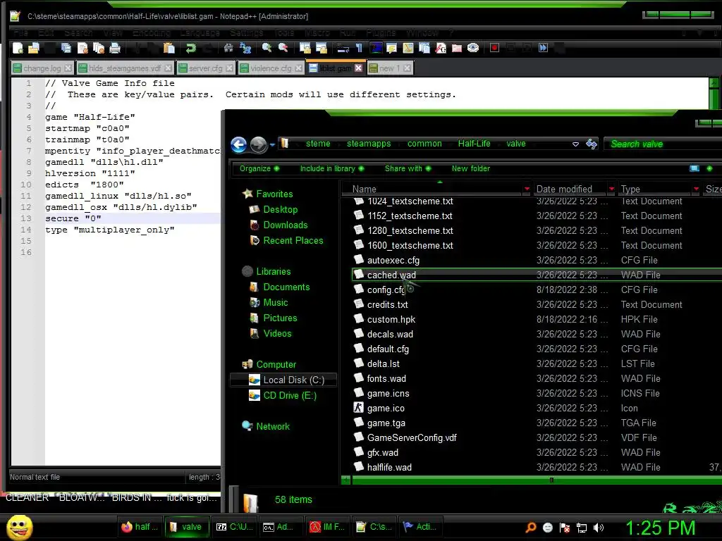Click the green Undo arrow icon
Screen dimensions: 722x541
[x=190, y=48]
